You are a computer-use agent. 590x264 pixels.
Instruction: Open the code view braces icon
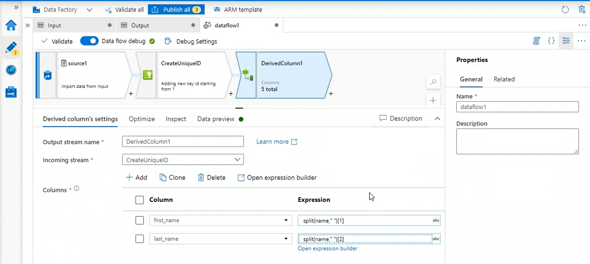551,41
